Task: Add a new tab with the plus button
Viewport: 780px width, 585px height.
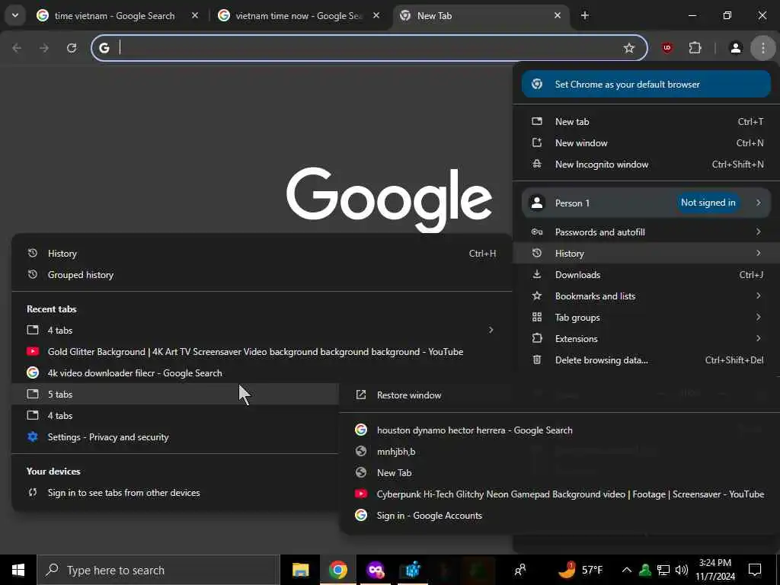Action: (x=584, y=15)
